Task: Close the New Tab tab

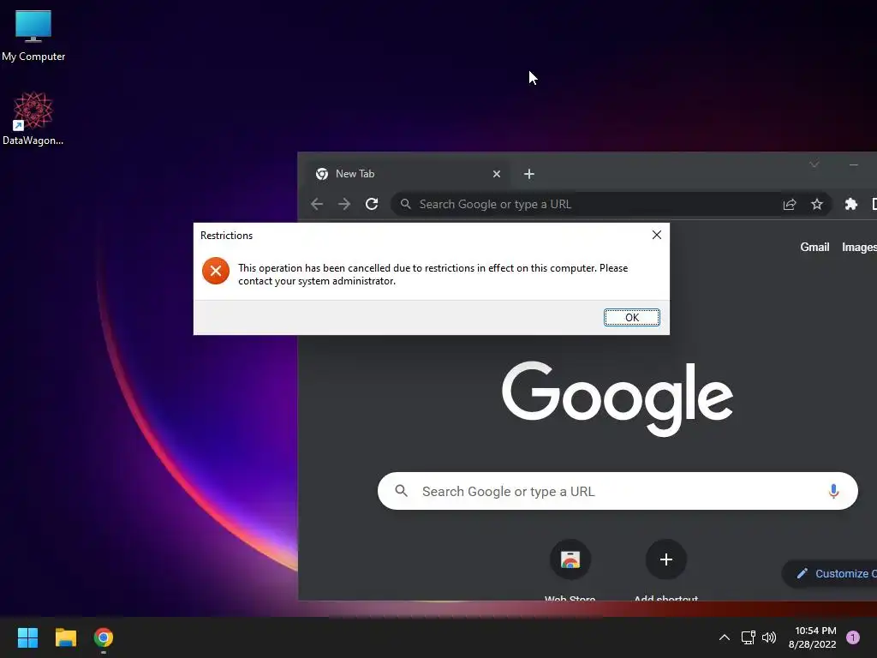Action: pyautogui.click(x=496, y=174)
